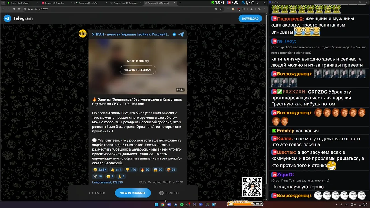Click username Килла in chat
The width and height of the screenshot is (370, 208).
[285, 138]
